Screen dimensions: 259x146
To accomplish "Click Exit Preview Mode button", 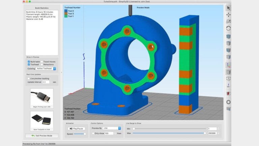I will click(x=42, y=136).
